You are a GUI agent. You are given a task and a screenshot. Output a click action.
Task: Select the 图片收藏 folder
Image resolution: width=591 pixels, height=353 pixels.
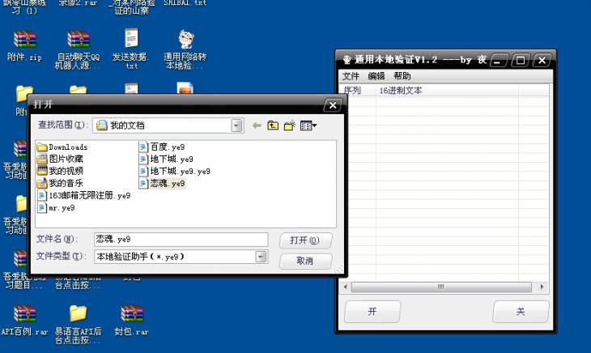click(65, 159)
